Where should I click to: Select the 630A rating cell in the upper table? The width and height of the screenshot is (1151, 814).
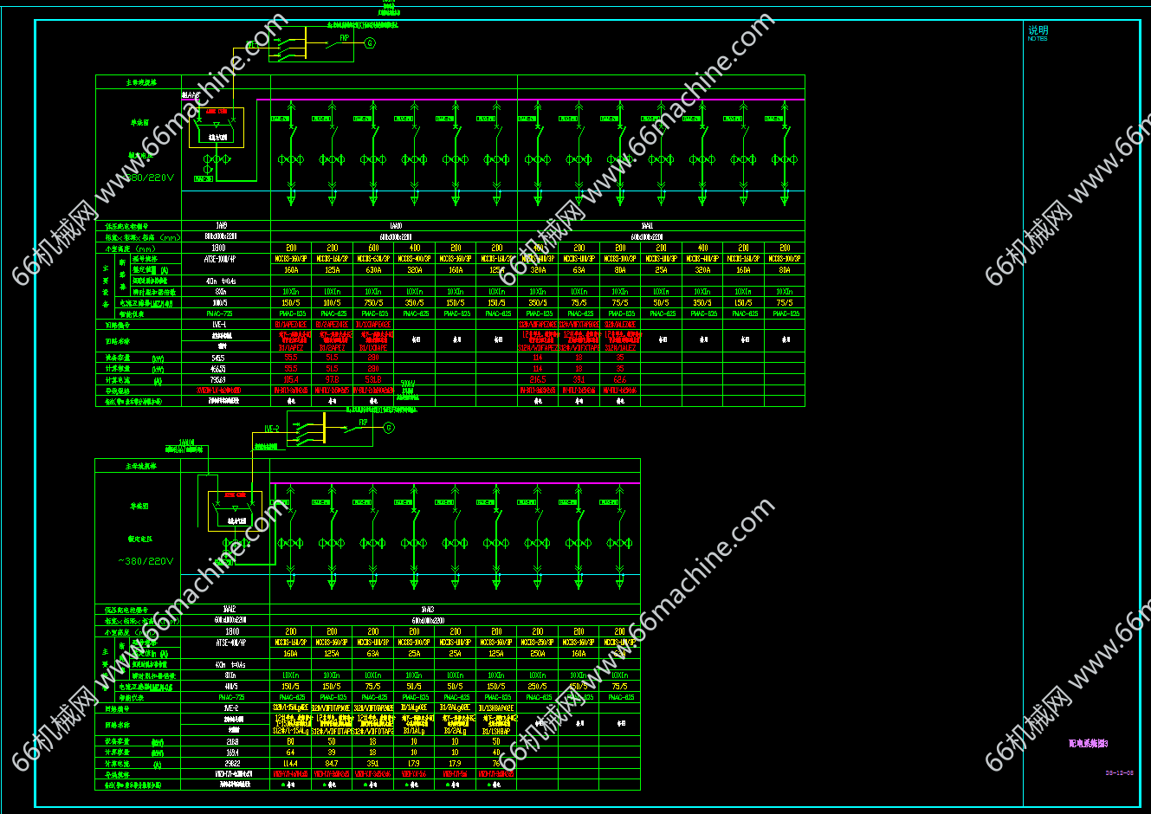coord(373,270)
